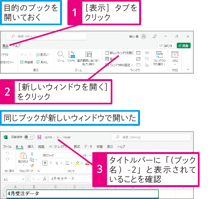The image size is (212, 199).
Task: Open the マクロ dropdown
Action: (x=175, y=58)
